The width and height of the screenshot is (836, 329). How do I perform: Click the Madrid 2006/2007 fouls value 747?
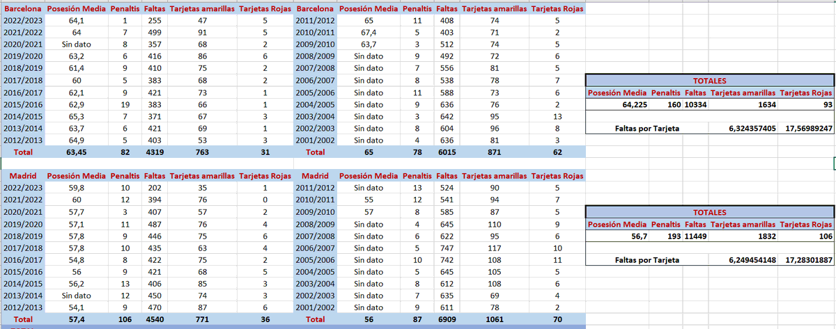click(447, 248)
